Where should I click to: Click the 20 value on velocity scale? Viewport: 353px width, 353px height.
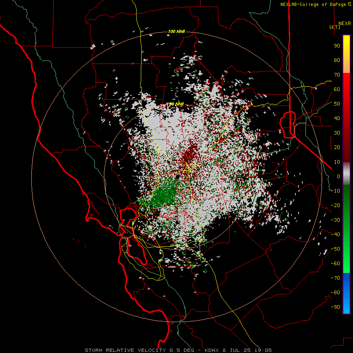337,147
